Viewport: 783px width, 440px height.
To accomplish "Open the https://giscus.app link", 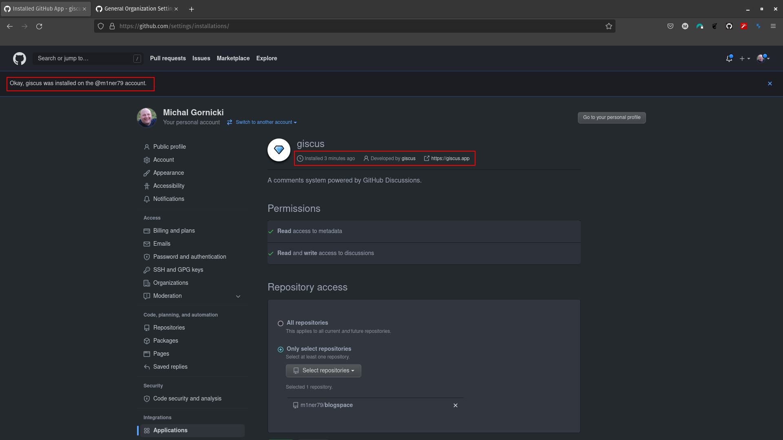I will pos(450,158).
